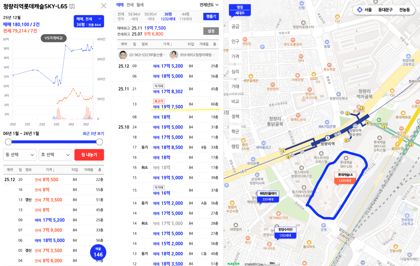Viewport: 420px width, 266px height.
Task: Click the 전세 8억 500 22층 entry
Action: pos(54,180)
